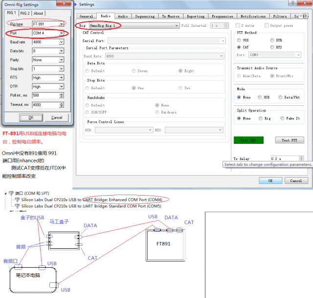Click the Tx delay spinner arrows
Image resolution: width=313 pixels, height=298 pixels.
301,159
